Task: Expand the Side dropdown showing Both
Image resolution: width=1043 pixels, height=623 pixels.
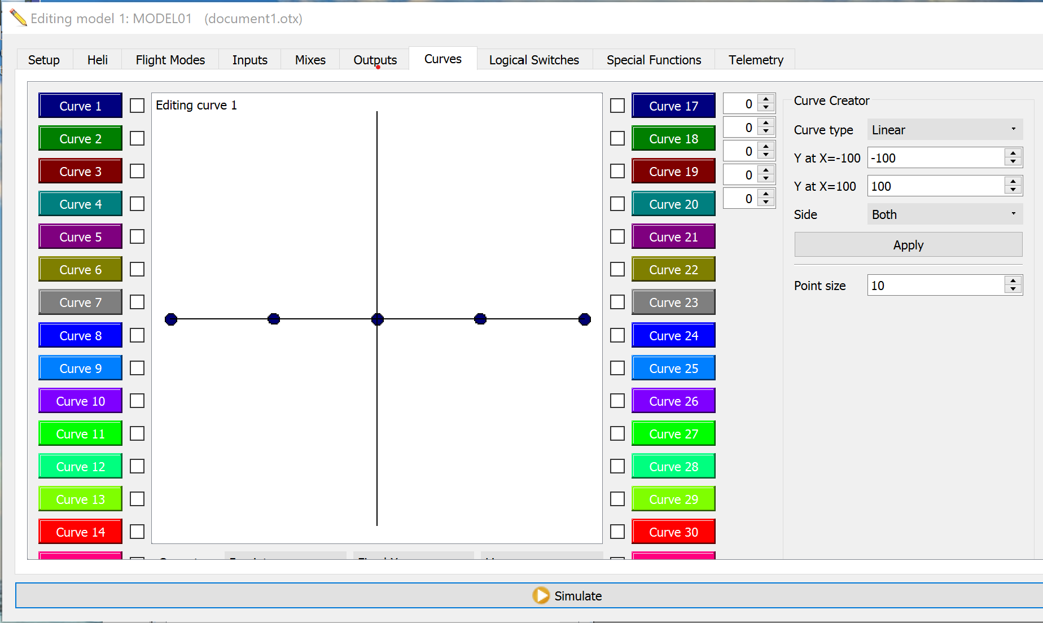Action: tap(944, 214)
